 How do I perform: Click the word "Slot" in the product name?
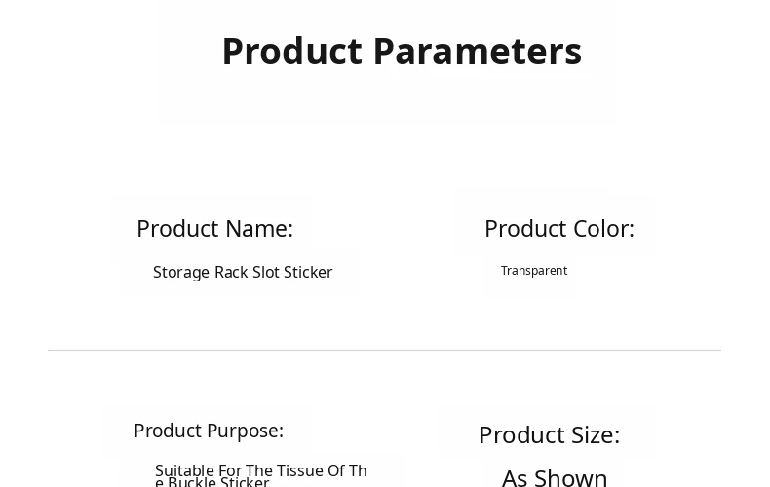click(266, 272)
